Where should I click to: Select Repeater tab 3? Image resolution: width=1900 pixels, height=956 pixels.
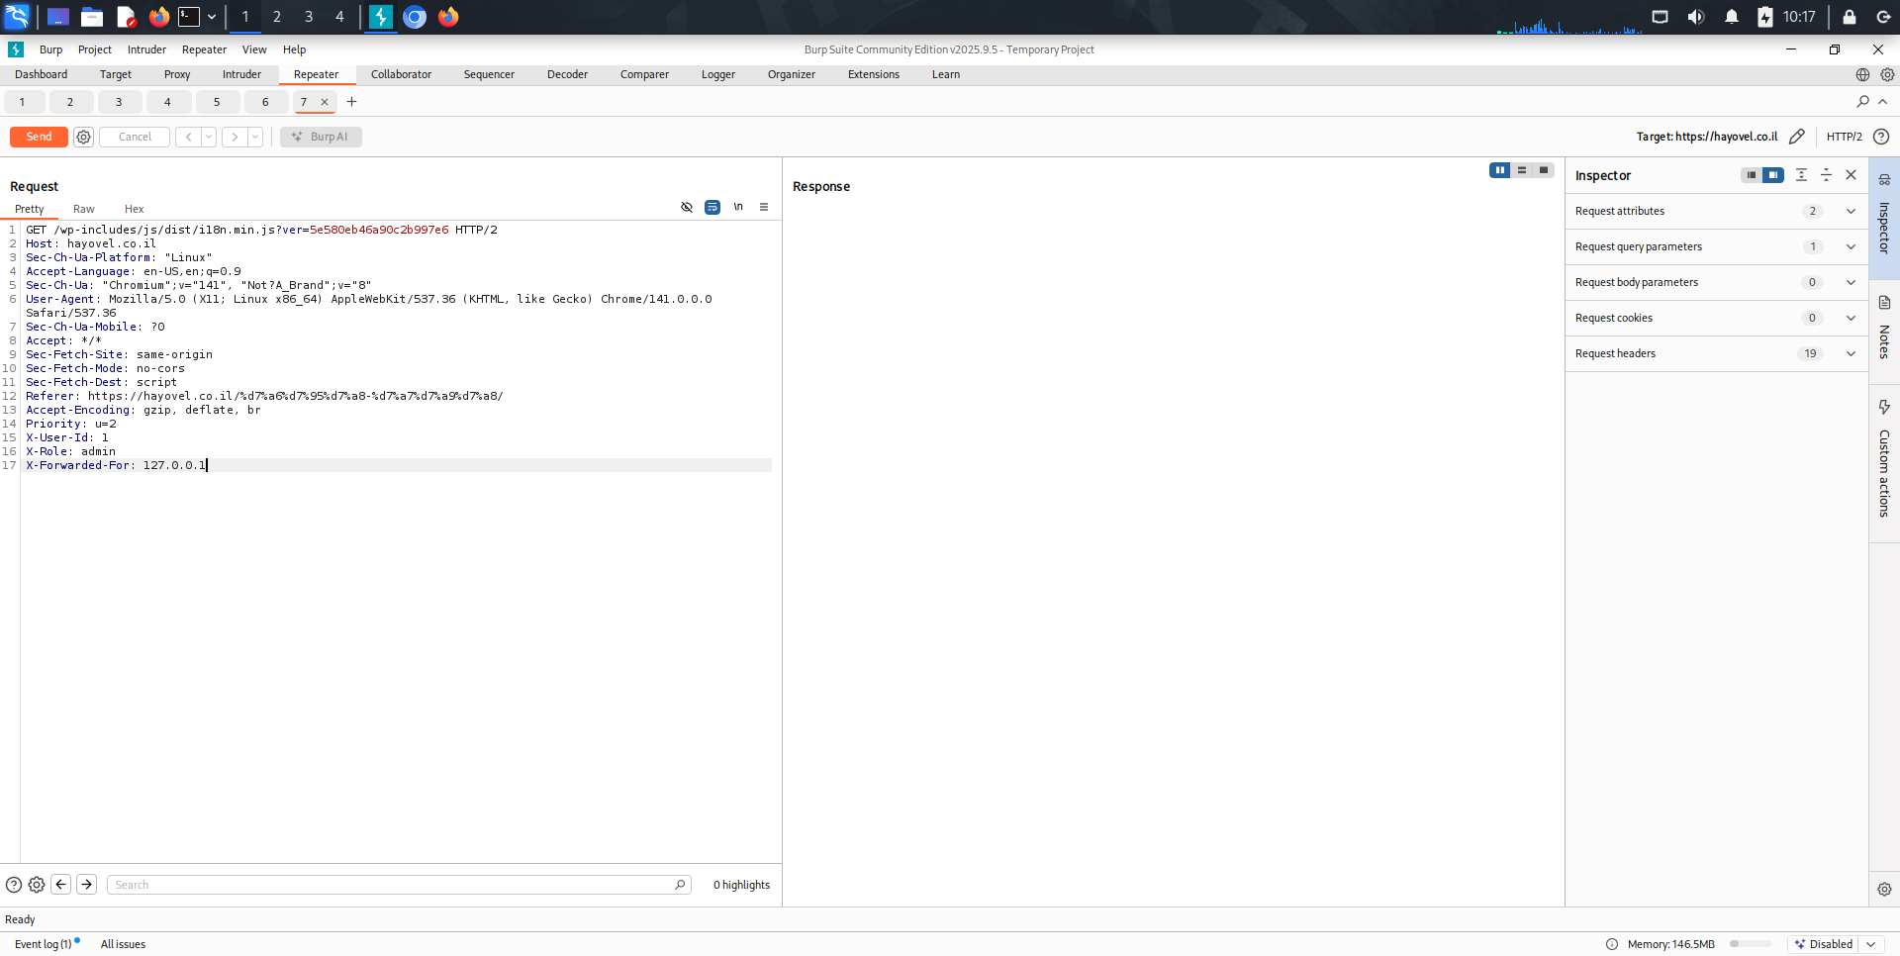119,102
